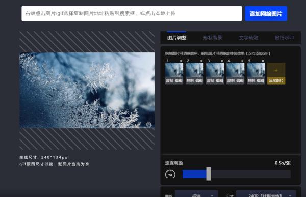Click the dark unfilled part of speed slider
The image size is (306, 197).
(x=251, y=174)
